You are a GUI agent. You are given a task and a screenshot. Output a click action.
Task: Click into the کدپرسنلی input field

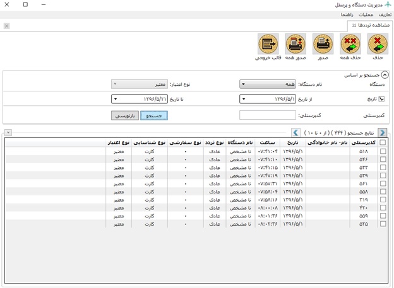[268, 115]
